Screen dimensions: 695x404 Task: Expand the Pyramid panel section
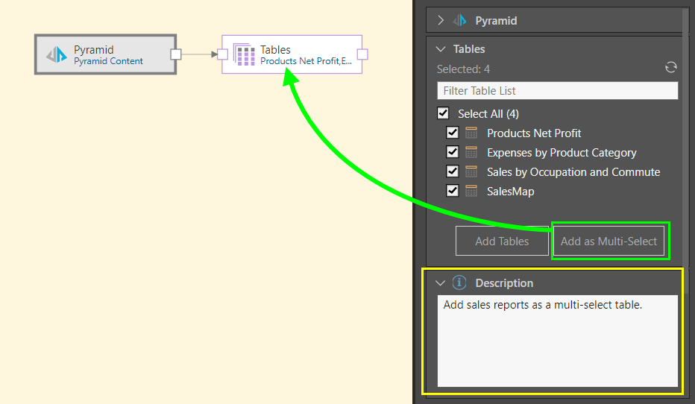441,21
